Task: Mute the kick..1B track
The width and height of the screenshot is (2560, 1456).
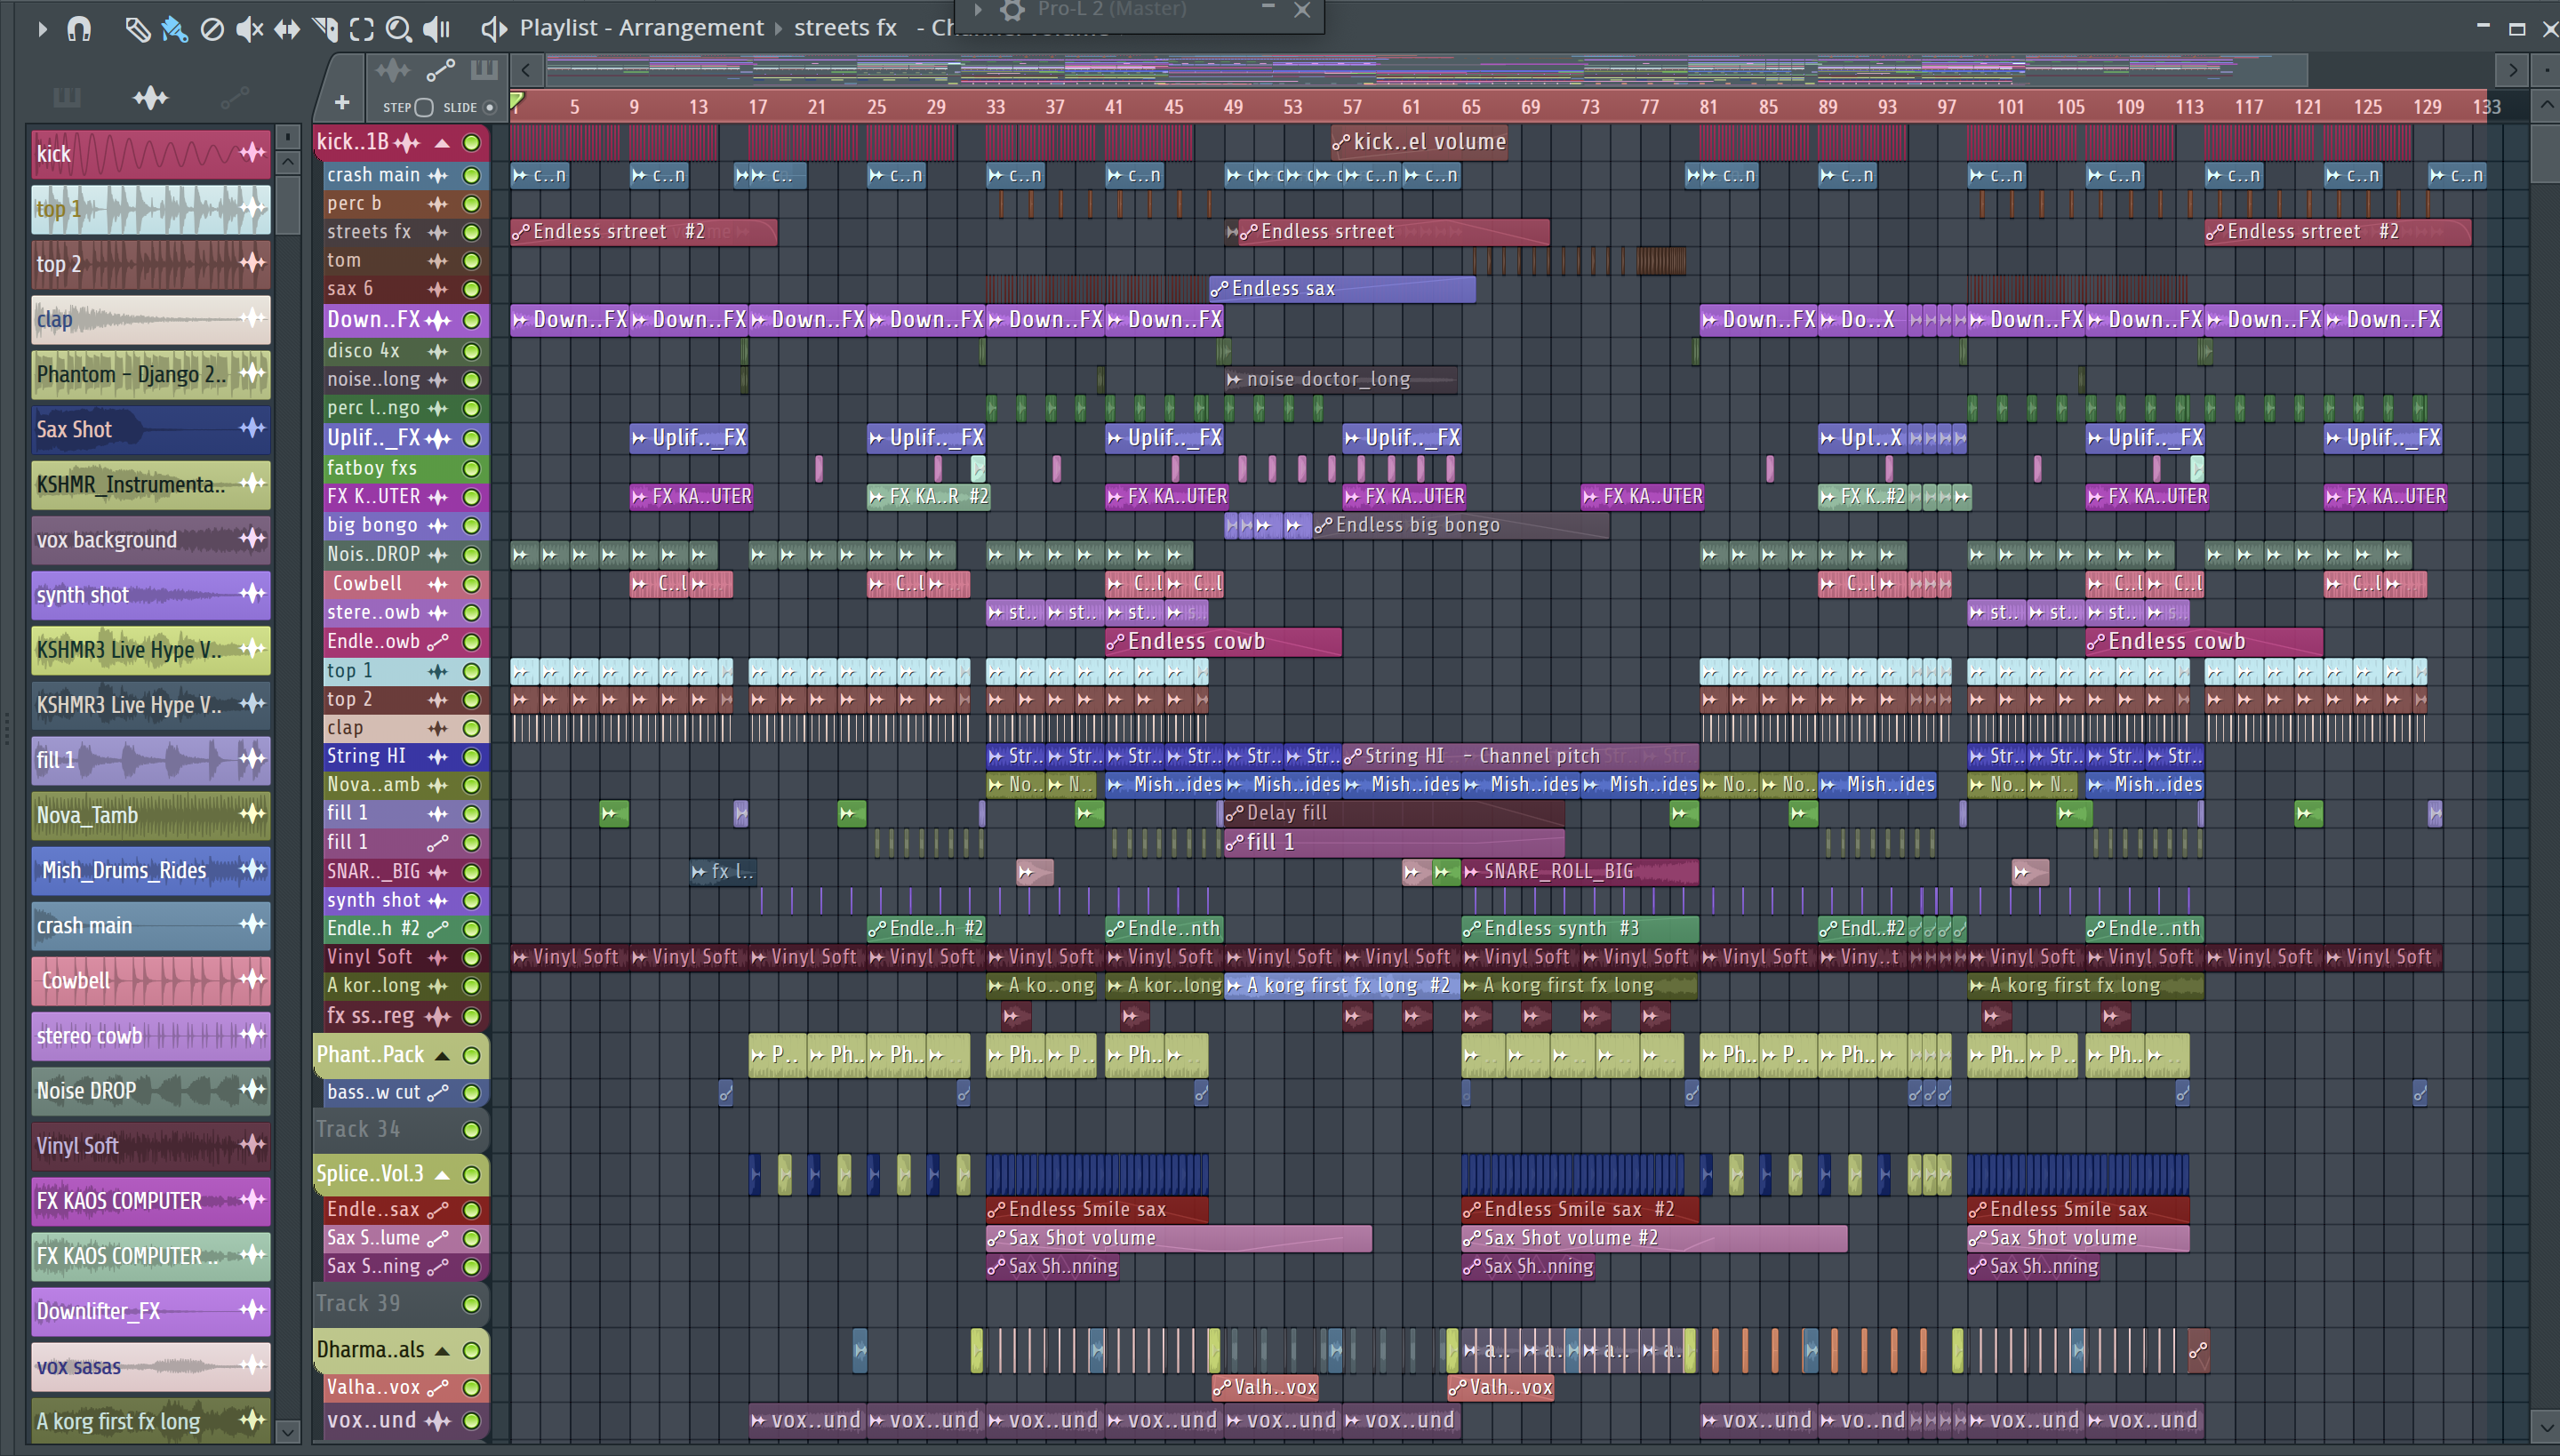Action: point(471,143)
